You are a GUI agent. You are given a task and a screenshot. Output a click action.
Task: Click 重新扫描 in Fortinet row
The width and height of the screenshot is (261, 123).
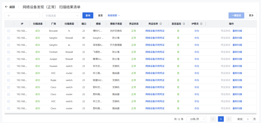pos(237,52)
